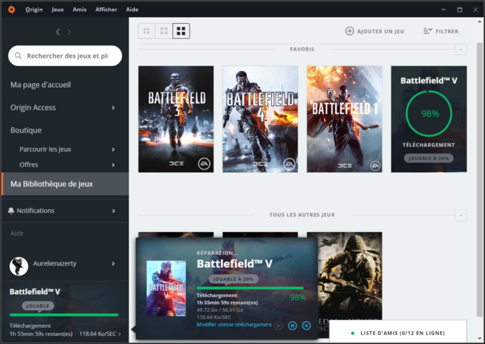Click the Origin logo icon
Screen dimensions: 485x344
pyautogui.click(x=11, y=9)
